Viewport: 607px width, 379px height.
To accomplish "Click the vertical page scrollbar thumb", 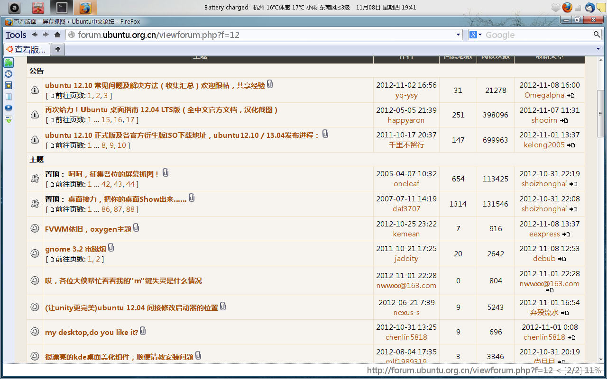I will click(600, 113).
